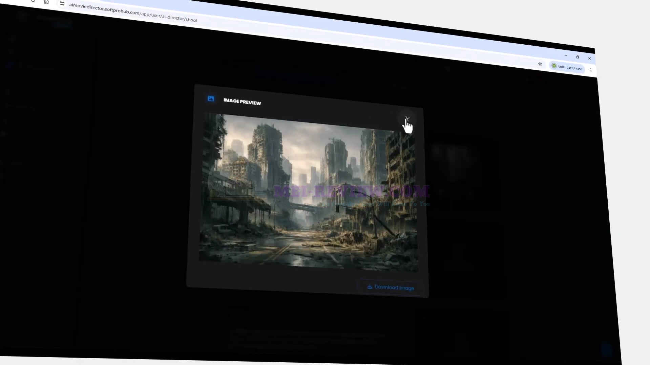This screenshot has height=365, width=650.
Task: Click the address bar URL
Action: (133, 13)
